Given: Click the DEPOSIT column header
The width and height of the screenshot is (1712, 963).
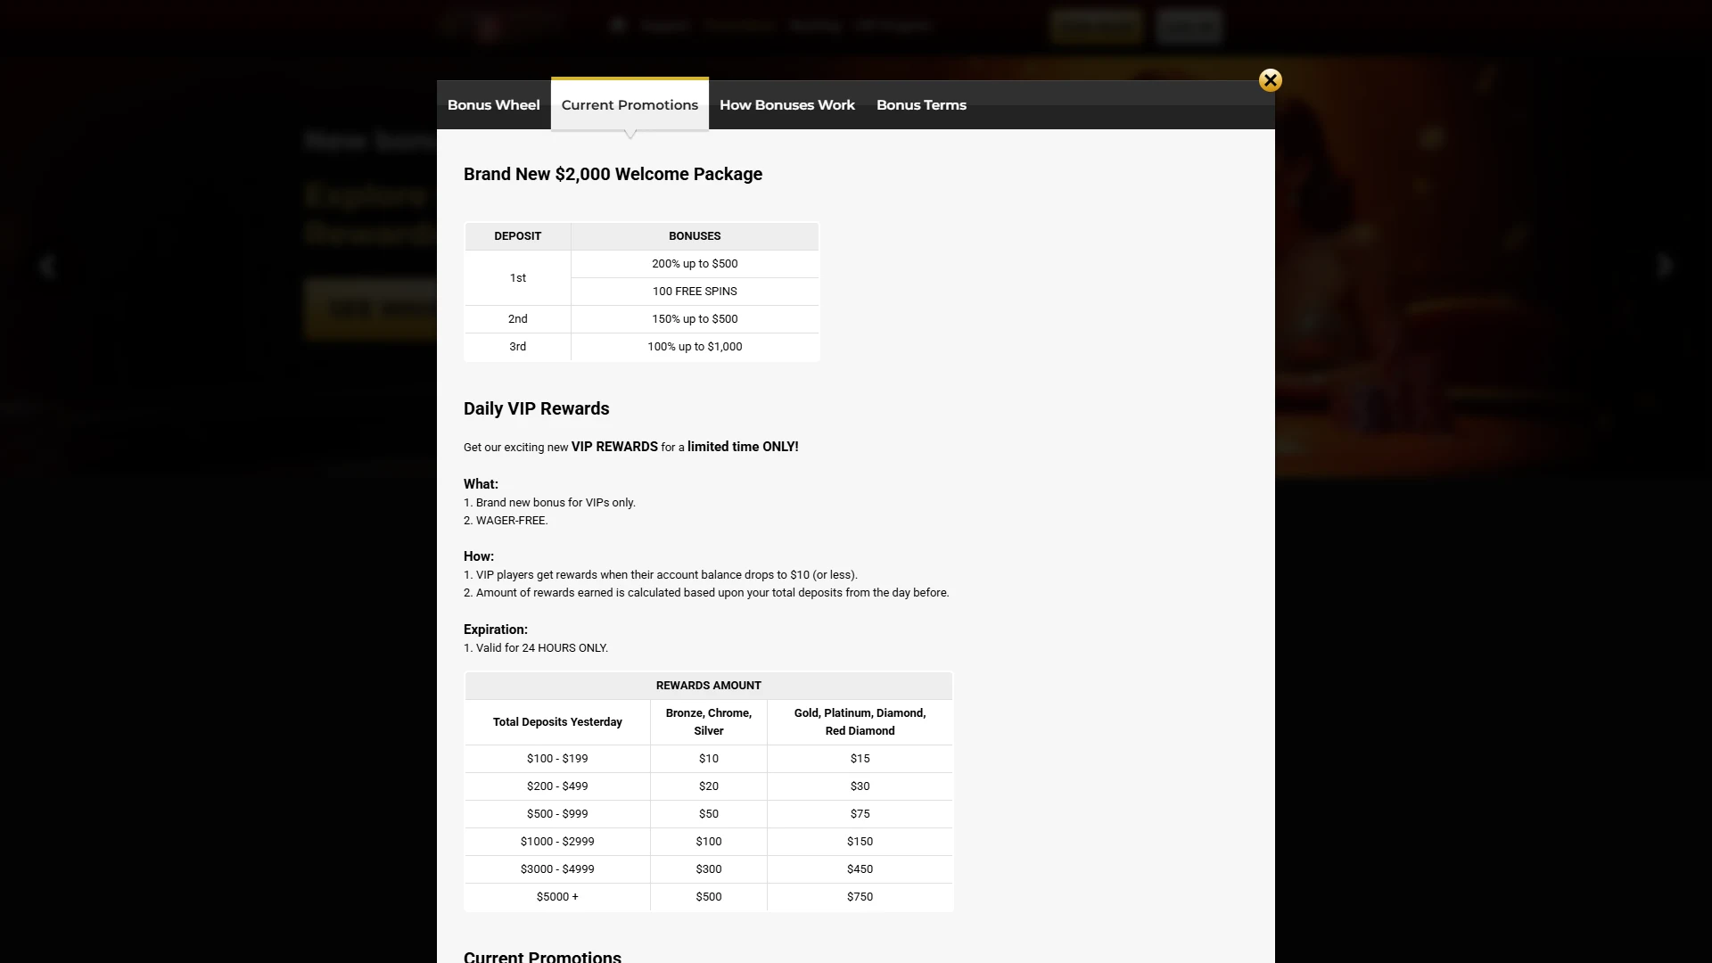Looking at the screenshot, I should (x=517, y=236).
